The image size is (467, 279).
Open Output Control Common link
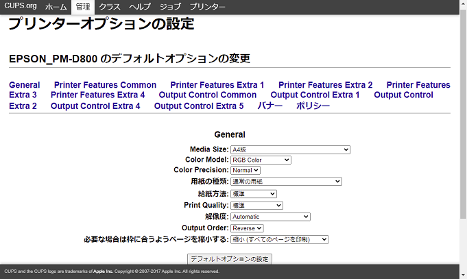[208, 95]
